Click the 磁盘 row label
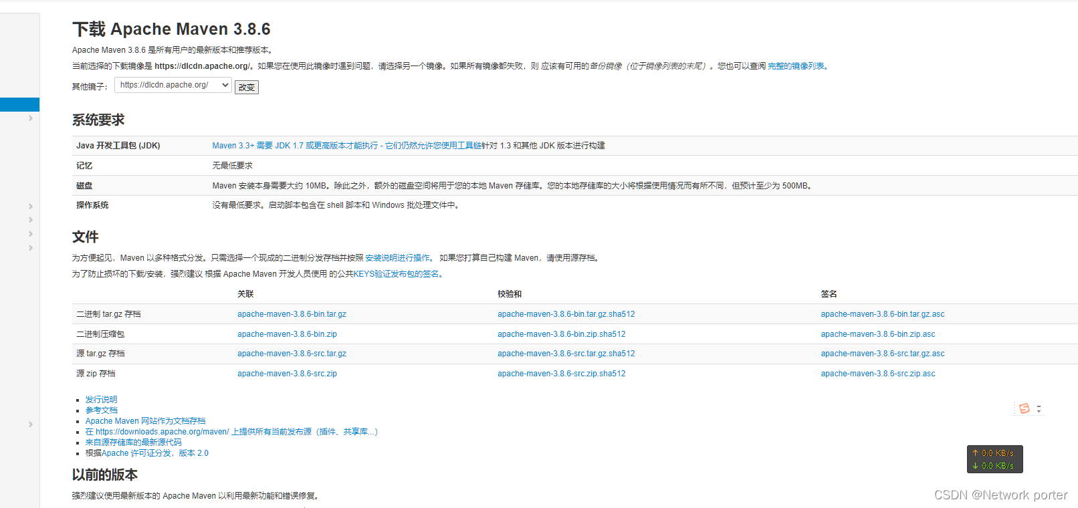 (84, 186)
